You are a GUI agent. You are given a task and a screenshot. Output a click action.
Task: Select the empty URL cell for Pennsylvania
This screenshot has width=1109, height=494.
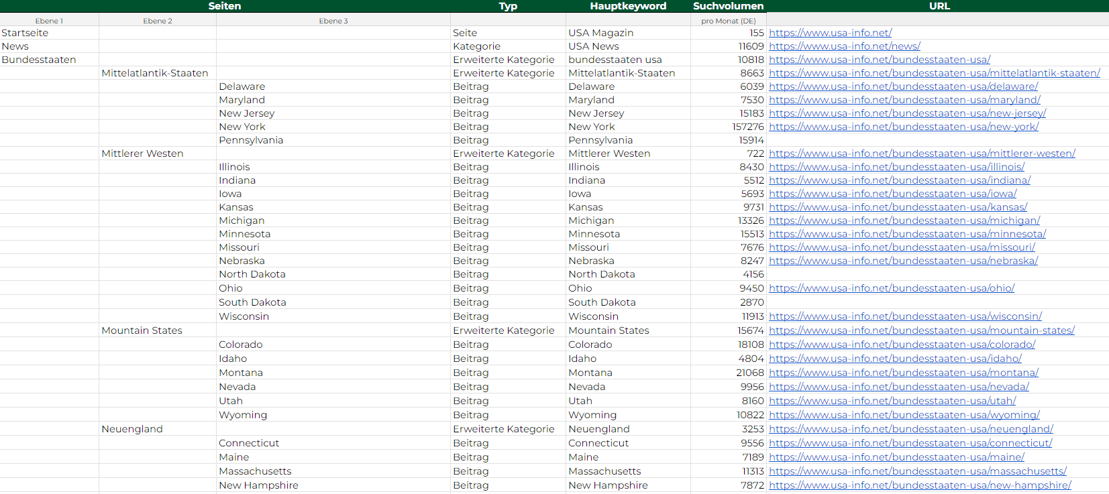[938, 140]
